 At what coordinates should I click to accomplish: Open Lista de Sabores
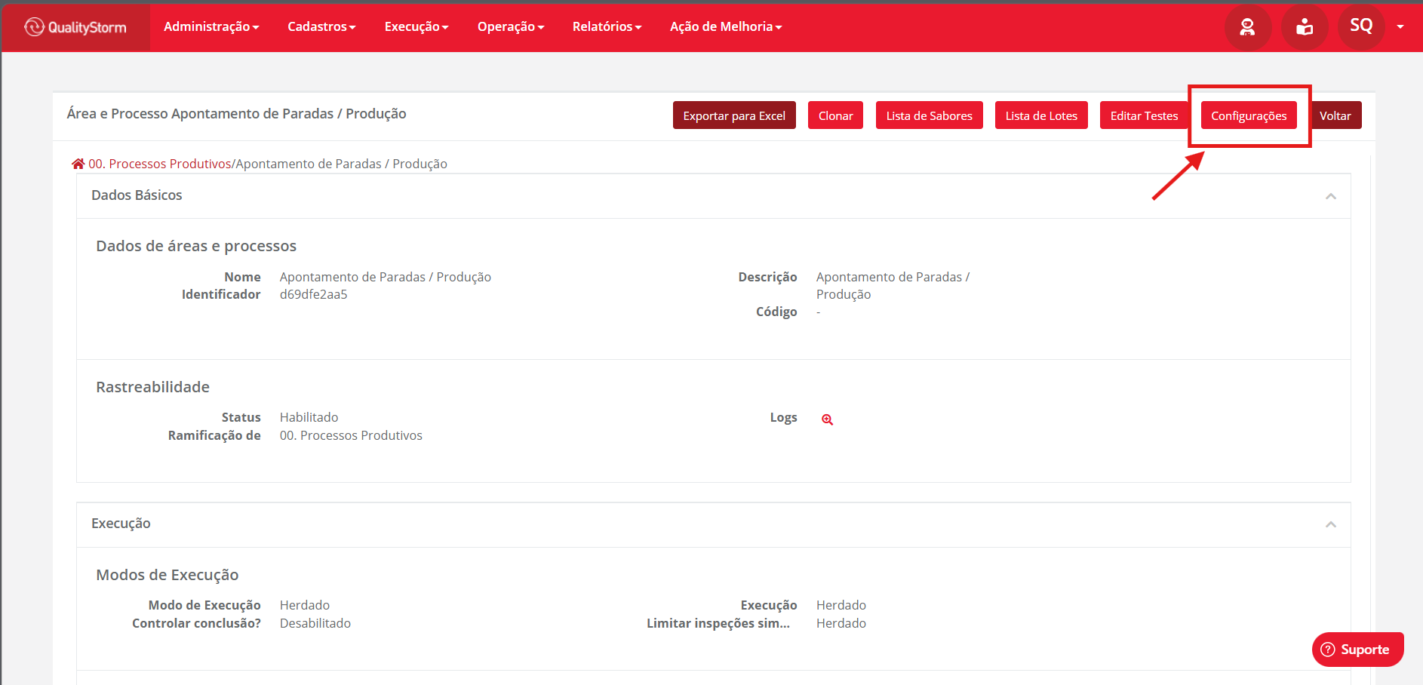coord(929,115)
